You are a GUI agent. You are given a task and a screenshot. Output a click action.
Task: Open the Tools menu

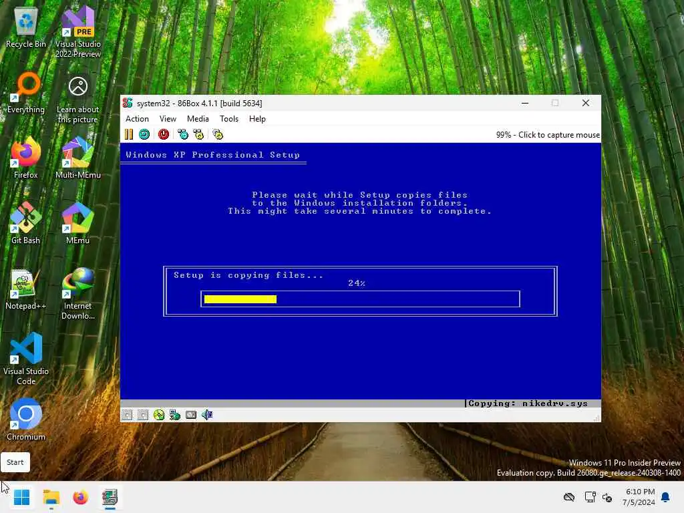point(229,119)
